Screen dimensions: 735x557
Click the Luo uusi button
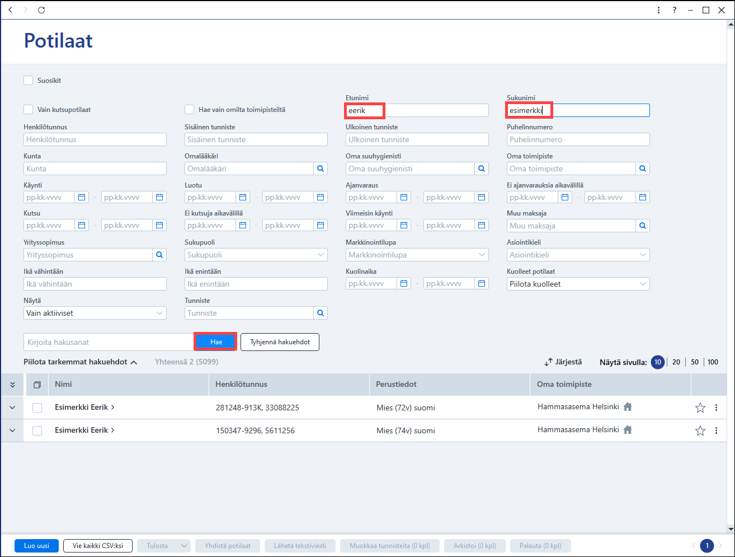pos(36,546)
